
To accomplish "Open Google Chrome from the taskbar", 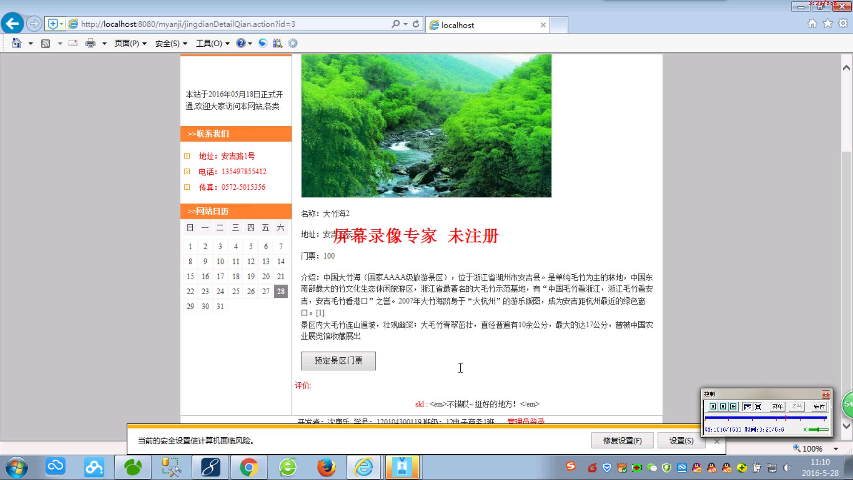I will 249,468.
